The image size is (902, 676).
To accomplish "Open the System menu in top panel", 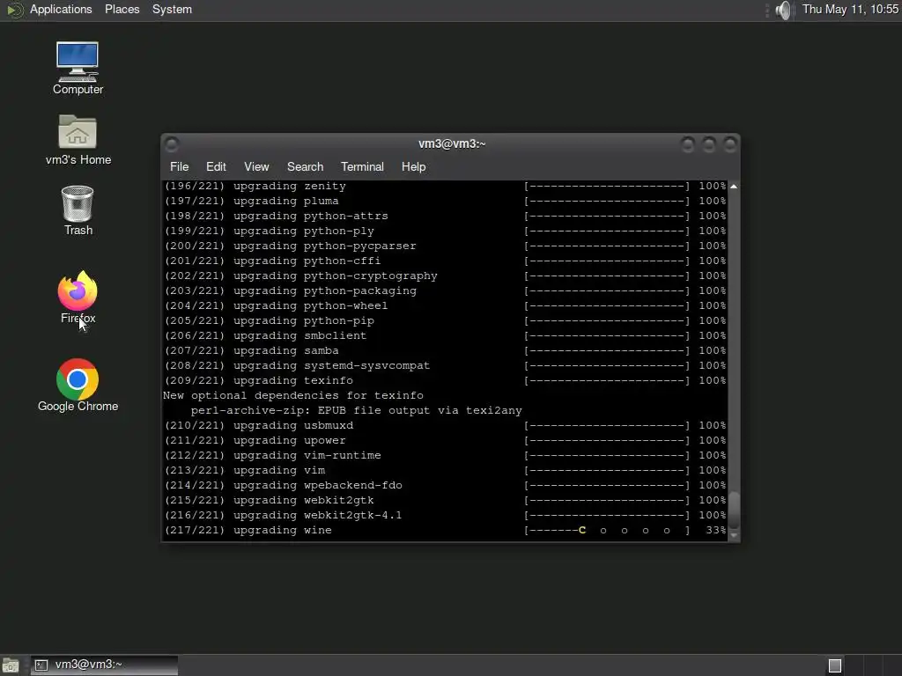I will pos(172,9).
